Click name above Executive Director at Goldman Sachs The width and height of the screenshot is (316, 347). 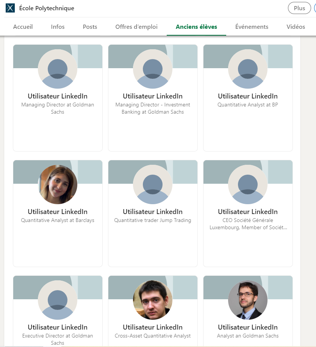58,327
